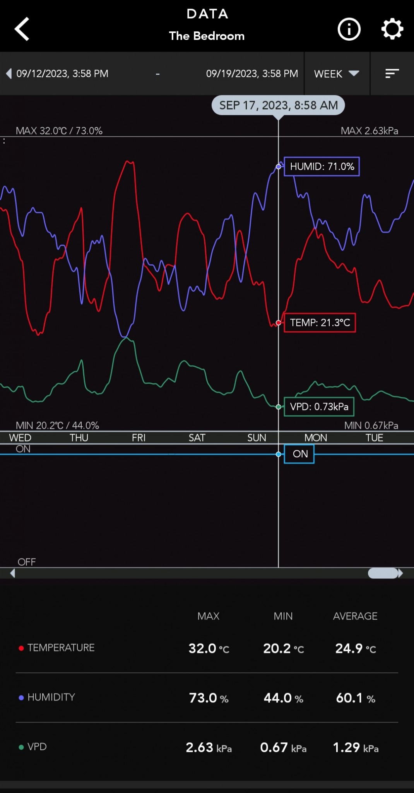Open the filter lines icon
Viewport: 414px width, 793px height.
point(392,74)
